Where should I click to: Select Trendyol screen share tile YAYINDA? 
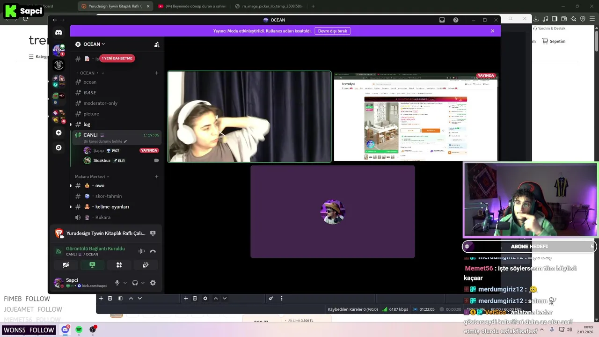point(416,117)
